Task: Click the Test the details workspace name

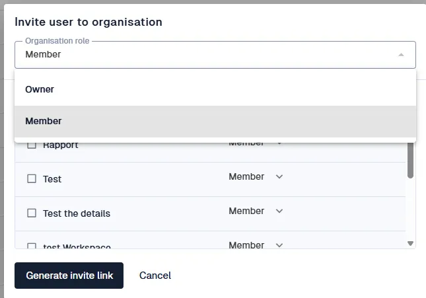Action: [77, 213]
